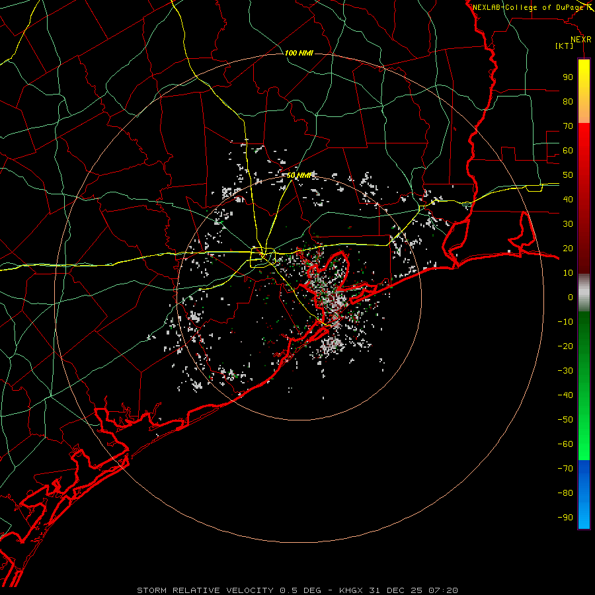Click the Storm Relative Velocity caption at the bottom

click(297, 590)
